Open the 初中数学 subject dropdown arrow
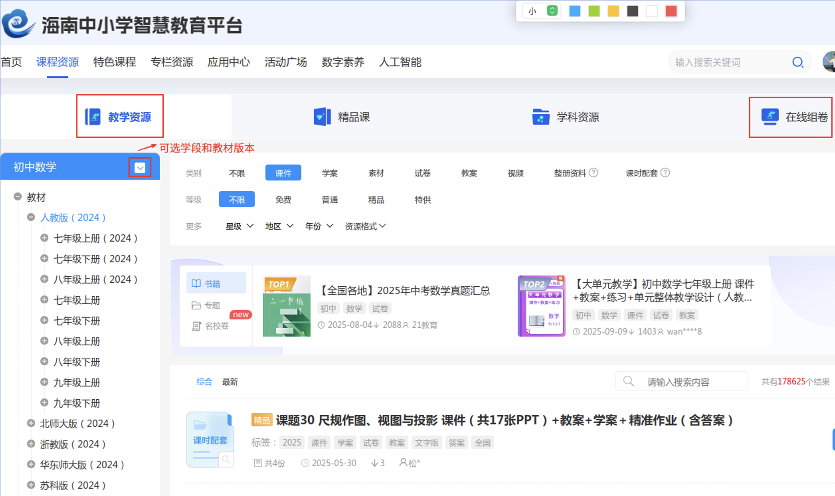Viewport: 835px width, 496px height. [140, 168]
